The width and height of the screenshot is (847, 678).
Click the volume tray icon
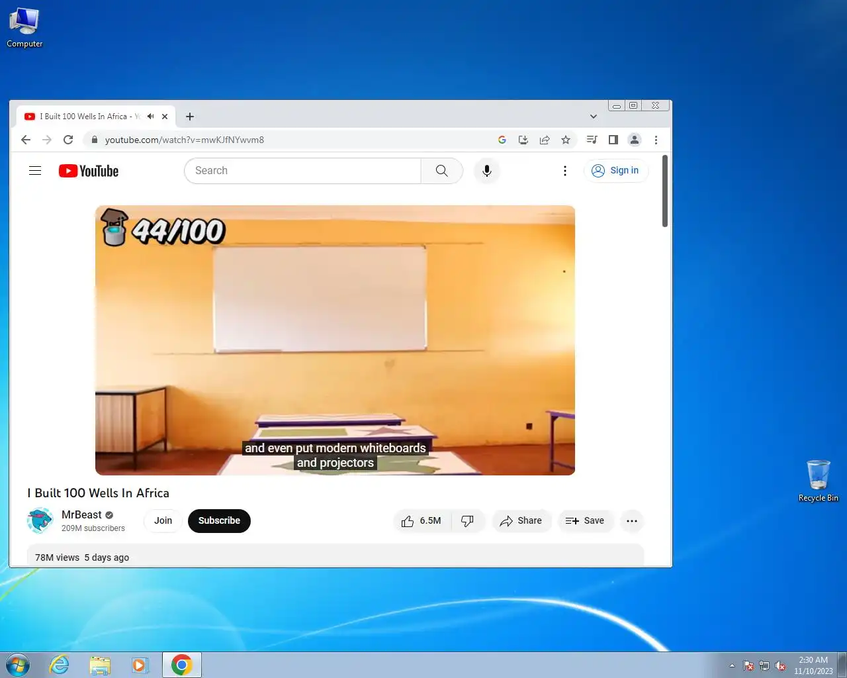(780, 665)
